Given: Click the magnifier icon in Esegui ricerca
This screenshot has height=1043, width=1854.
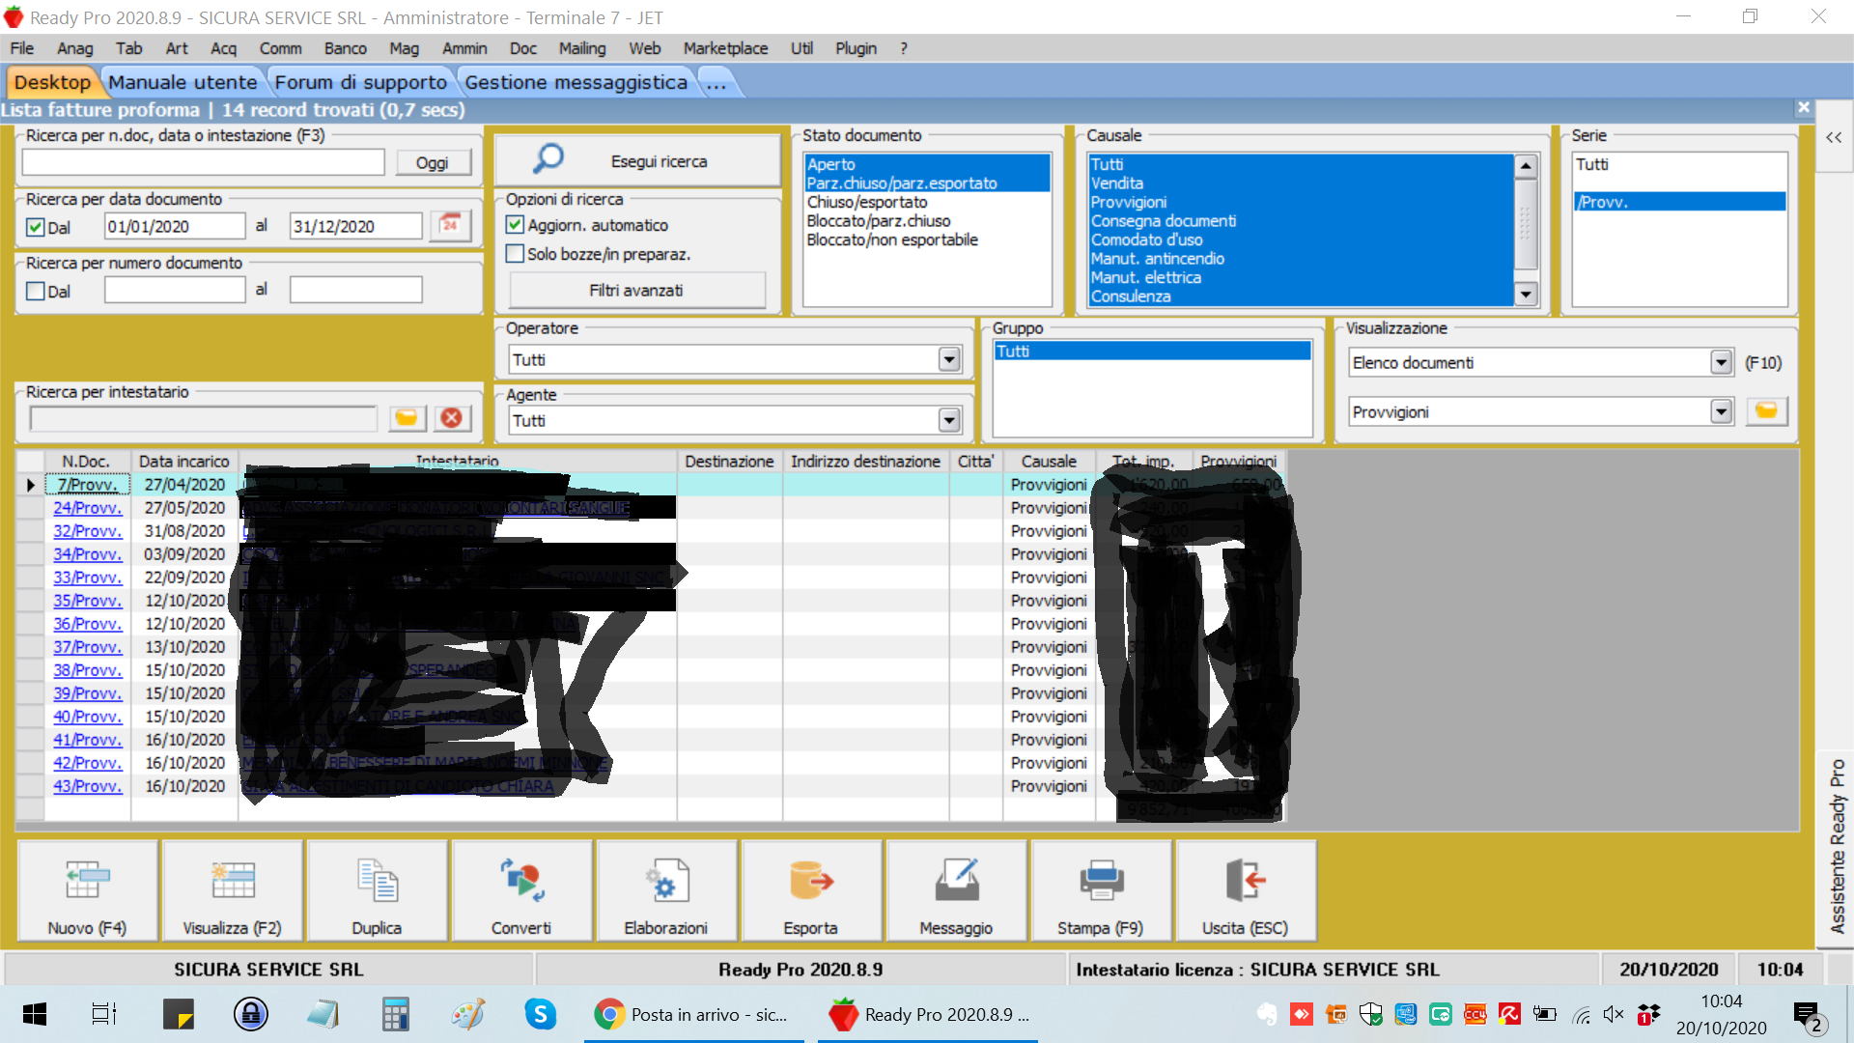Looking at the screenshot, I should point(548,158).
